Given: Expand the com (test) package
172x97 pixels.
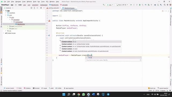Looking at the screenshot, I should coord(8,29).
